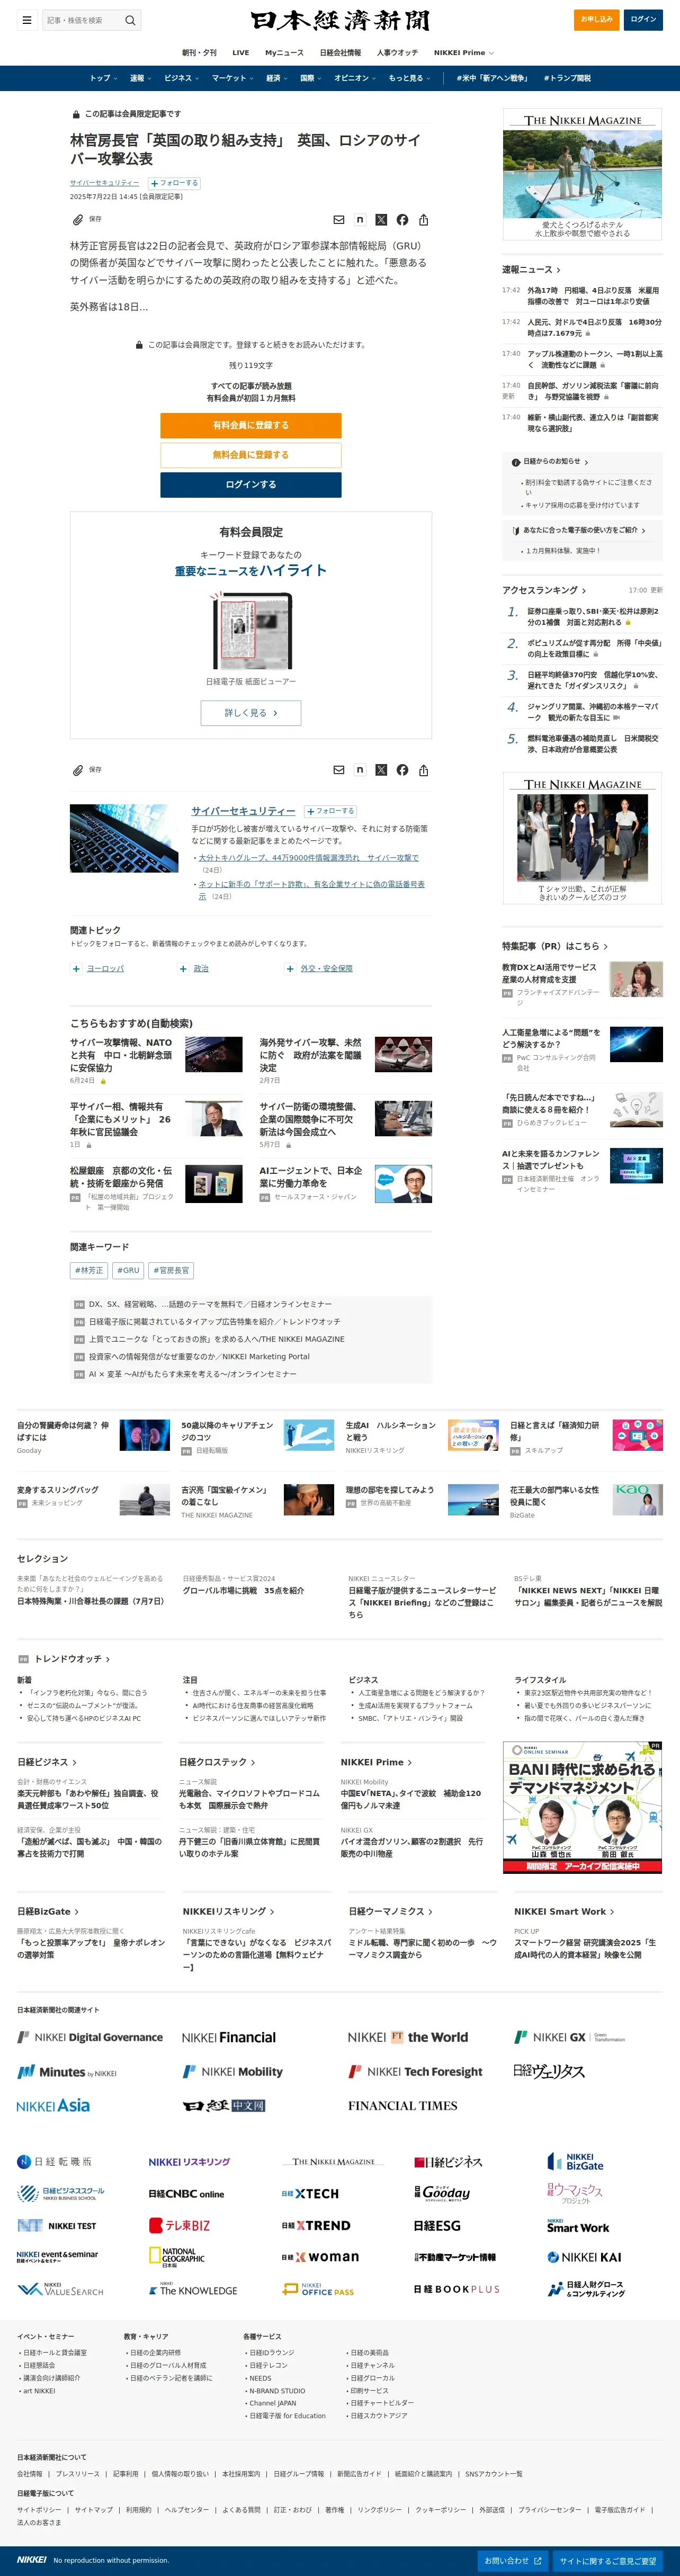Toggle 保存 below the 有料会員限定 box
Viewport: 680px width, 2576px height.
86,770
